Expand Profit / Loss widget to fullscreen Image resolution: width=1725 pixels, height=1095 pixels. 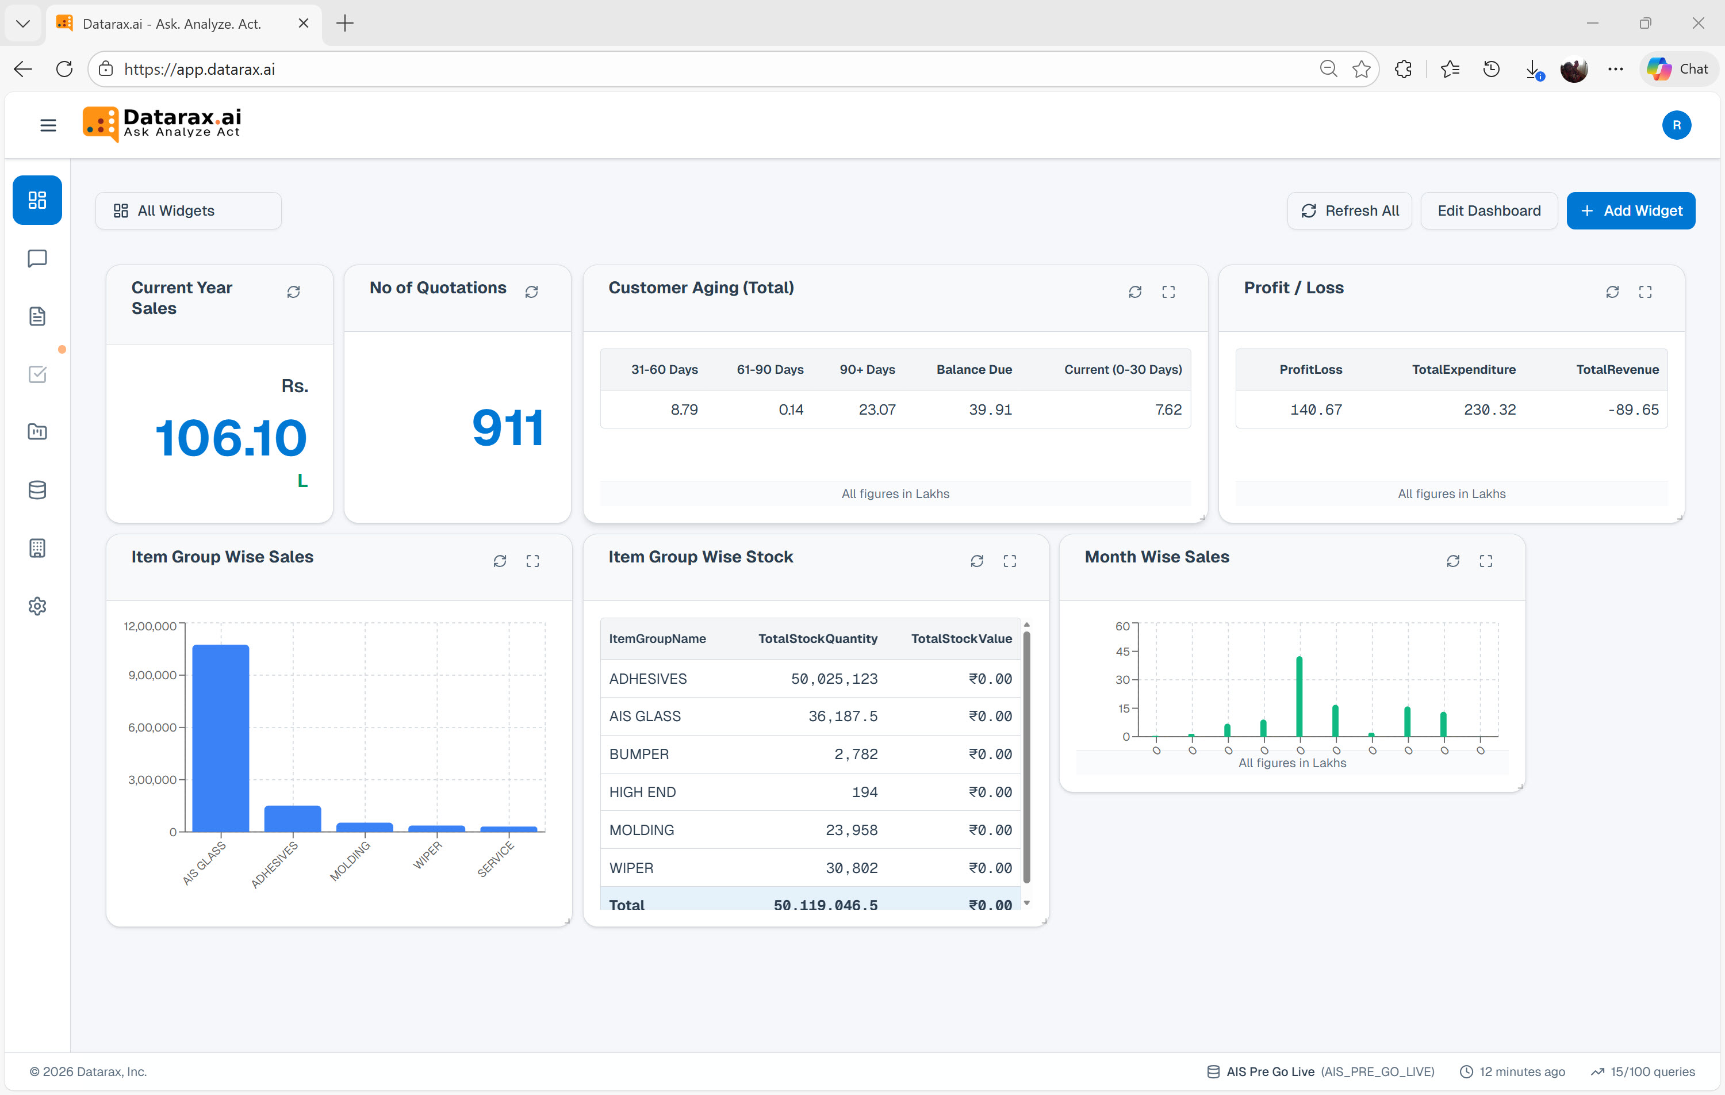point(1646,292)
